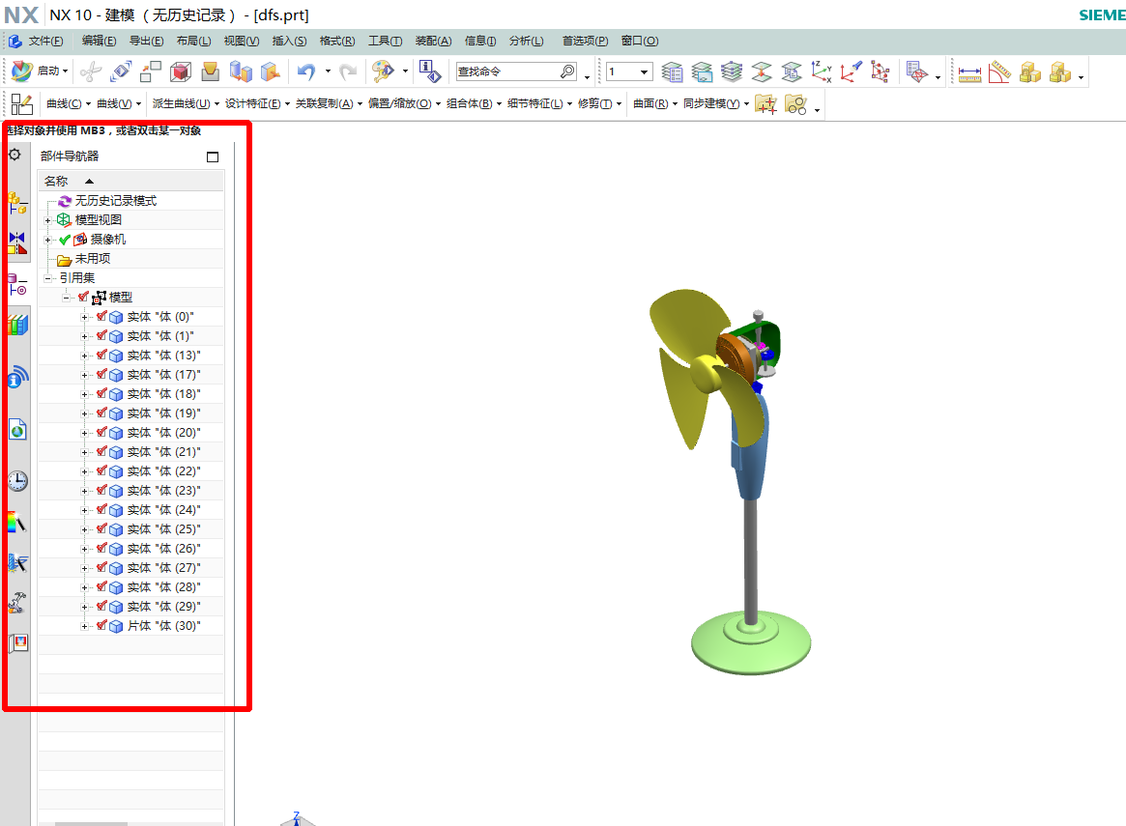The height and width of the screenshot is (826, 1126).
Task: Open the 插入(S) menu
Action: [x=289, y=41]
